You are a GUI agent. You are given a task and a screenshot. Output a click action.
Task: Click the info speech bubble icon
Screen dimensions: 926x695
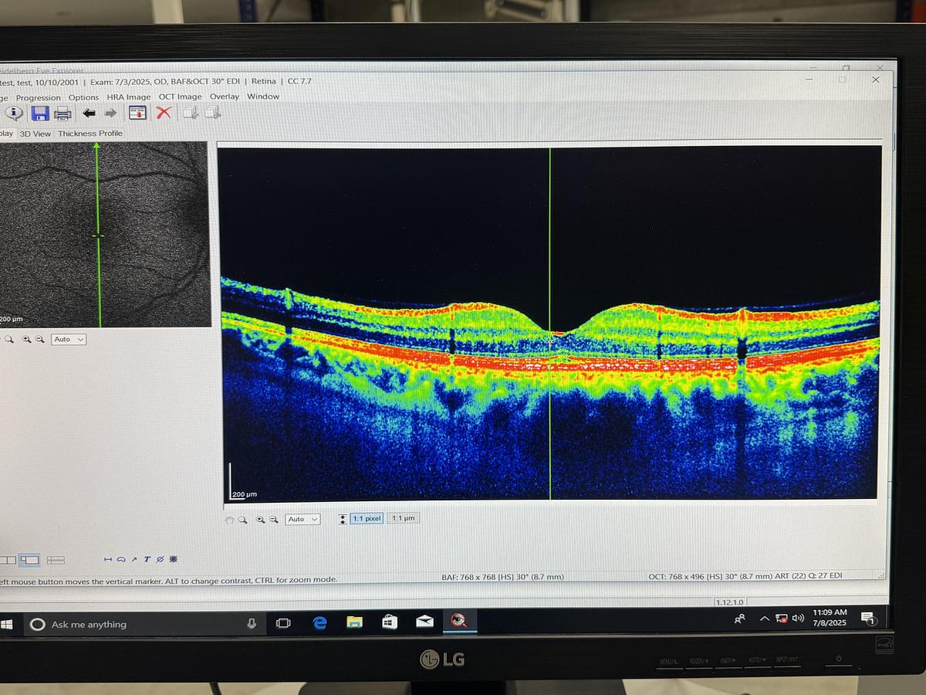pos(15,114)
